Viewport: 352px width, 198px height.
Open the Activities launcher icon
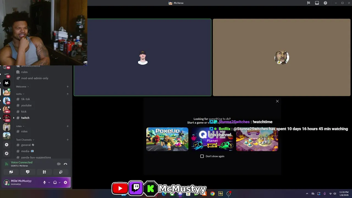[x=44, y=172]
